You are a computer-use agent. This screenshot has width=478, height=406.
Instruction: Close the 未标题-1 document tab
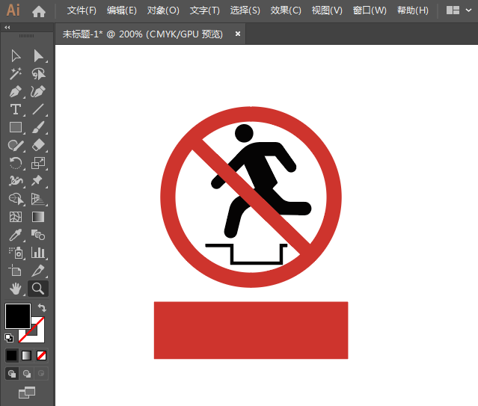[238, 34]
